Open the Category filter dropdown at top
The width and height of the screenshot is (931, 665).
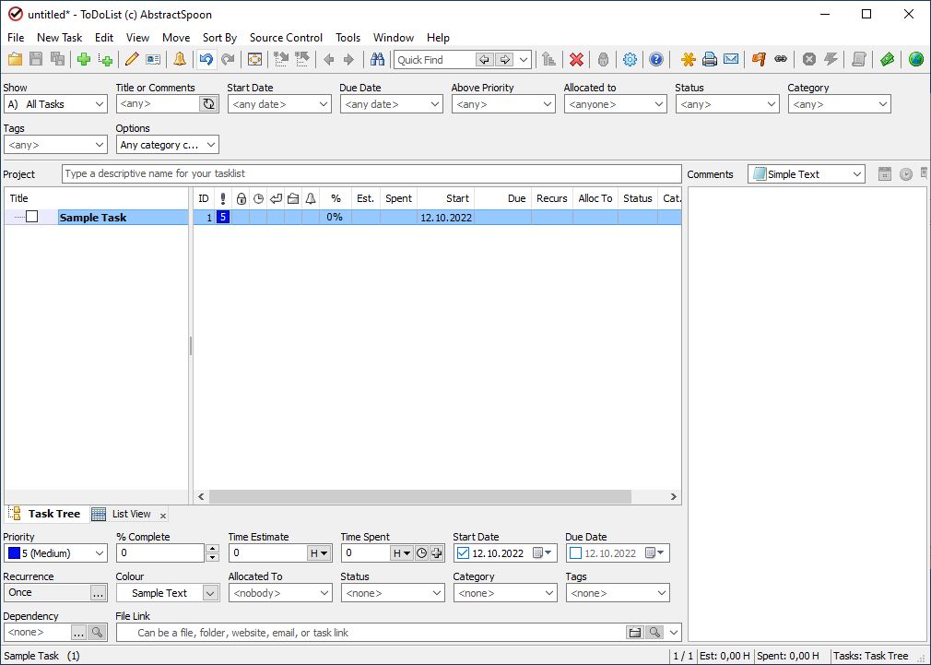(x=840, y=104)
